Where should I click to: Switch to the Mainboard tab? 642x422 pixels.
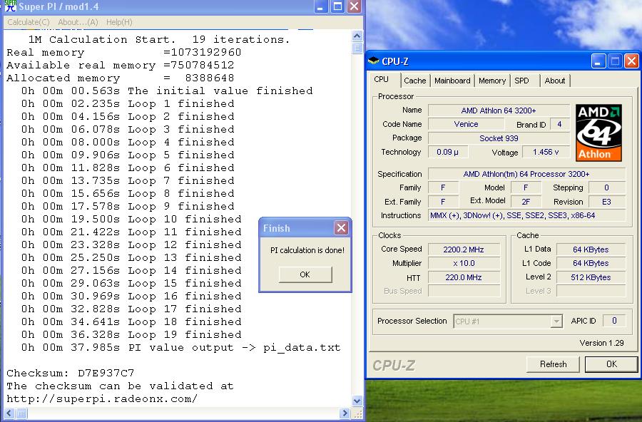click(x=452, y=81)
